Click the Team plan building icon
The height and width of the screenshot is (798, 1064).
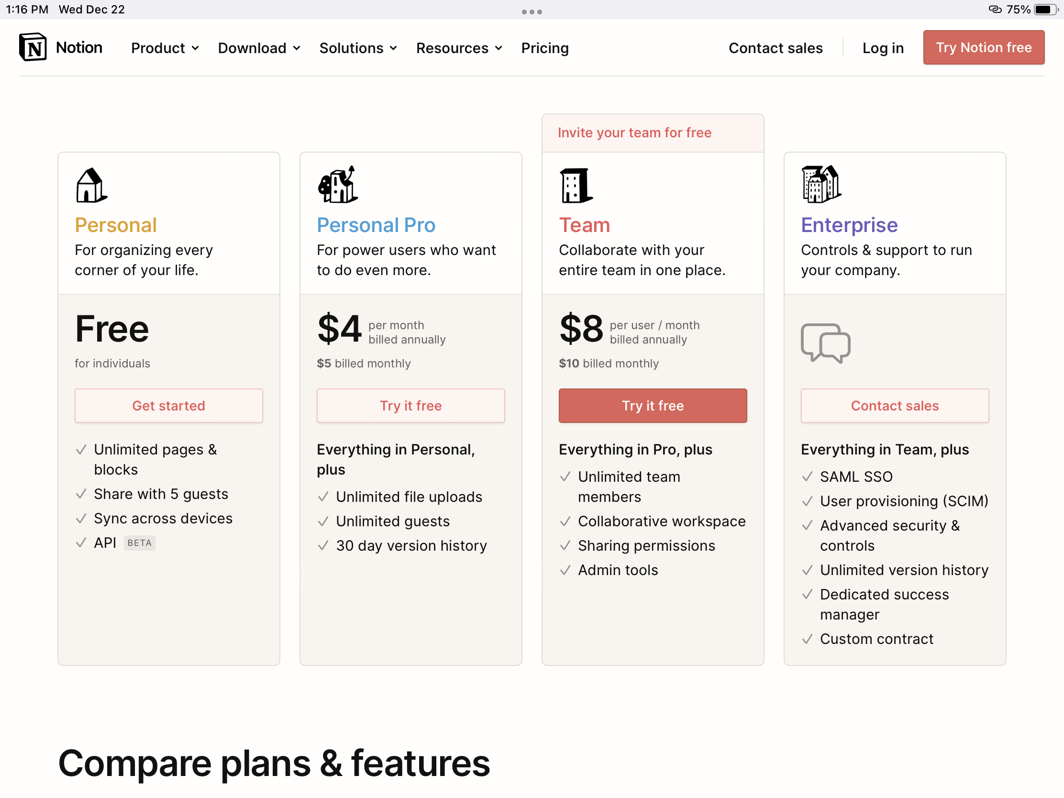click(x=575, y=186)
